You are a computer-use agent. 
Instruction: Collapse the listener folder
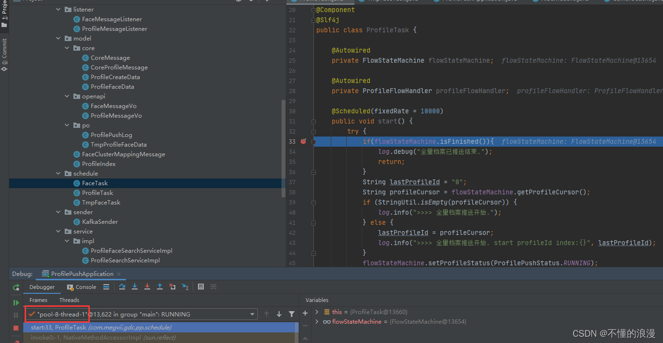pos(58,10)
